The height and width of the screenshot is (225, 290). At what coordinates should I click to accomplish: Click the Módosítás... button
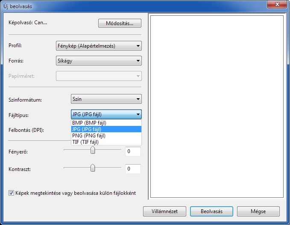tap(120, 23)
